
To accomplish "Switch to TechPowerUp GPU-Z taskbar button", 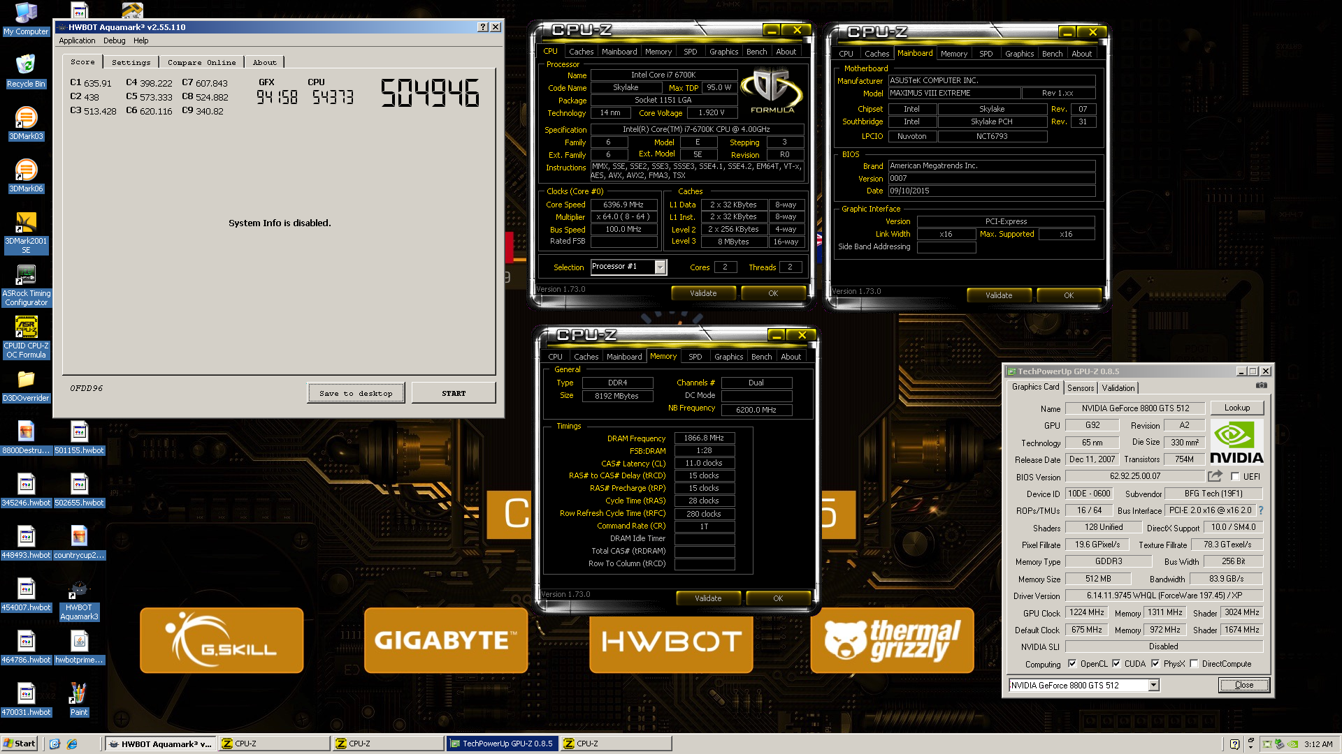I will coord(503,744).
